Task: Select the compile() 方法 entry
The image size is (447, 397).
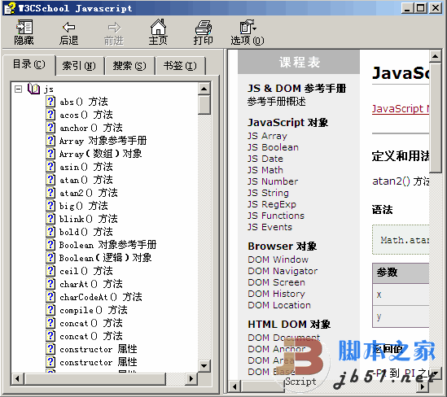Action: click(x=93, y=310)
